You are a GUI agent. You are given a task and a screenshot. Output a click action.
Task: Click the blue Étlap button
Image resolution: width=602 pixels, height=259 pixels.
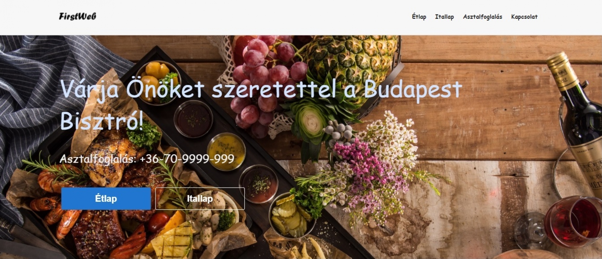click(x=106, y=198)
